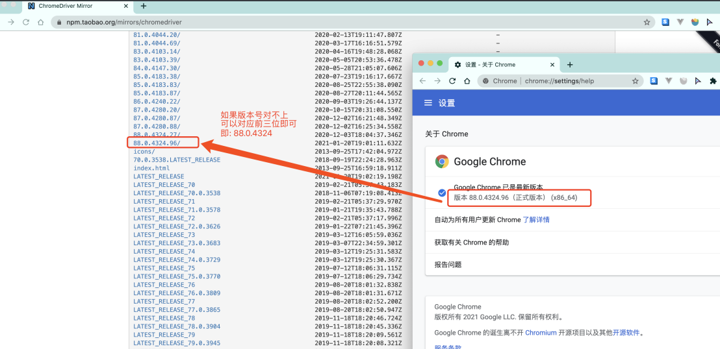Click timestamp 2021-01-20T19:01:11.632Z
The height and width of the screenshot is (349, 720).
pyautogui.click(x=358, y=143)
